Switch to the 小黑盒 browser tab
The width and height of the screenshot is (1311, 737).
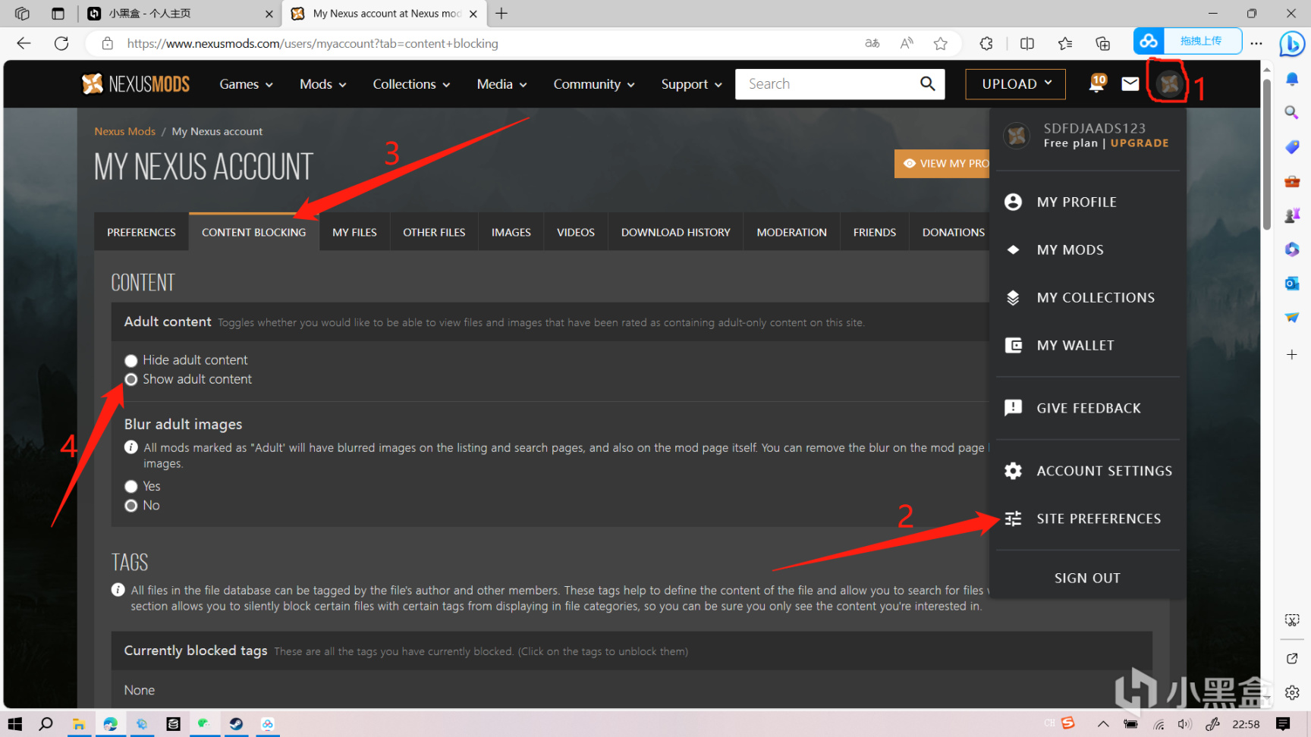click(x=179, y=14)
